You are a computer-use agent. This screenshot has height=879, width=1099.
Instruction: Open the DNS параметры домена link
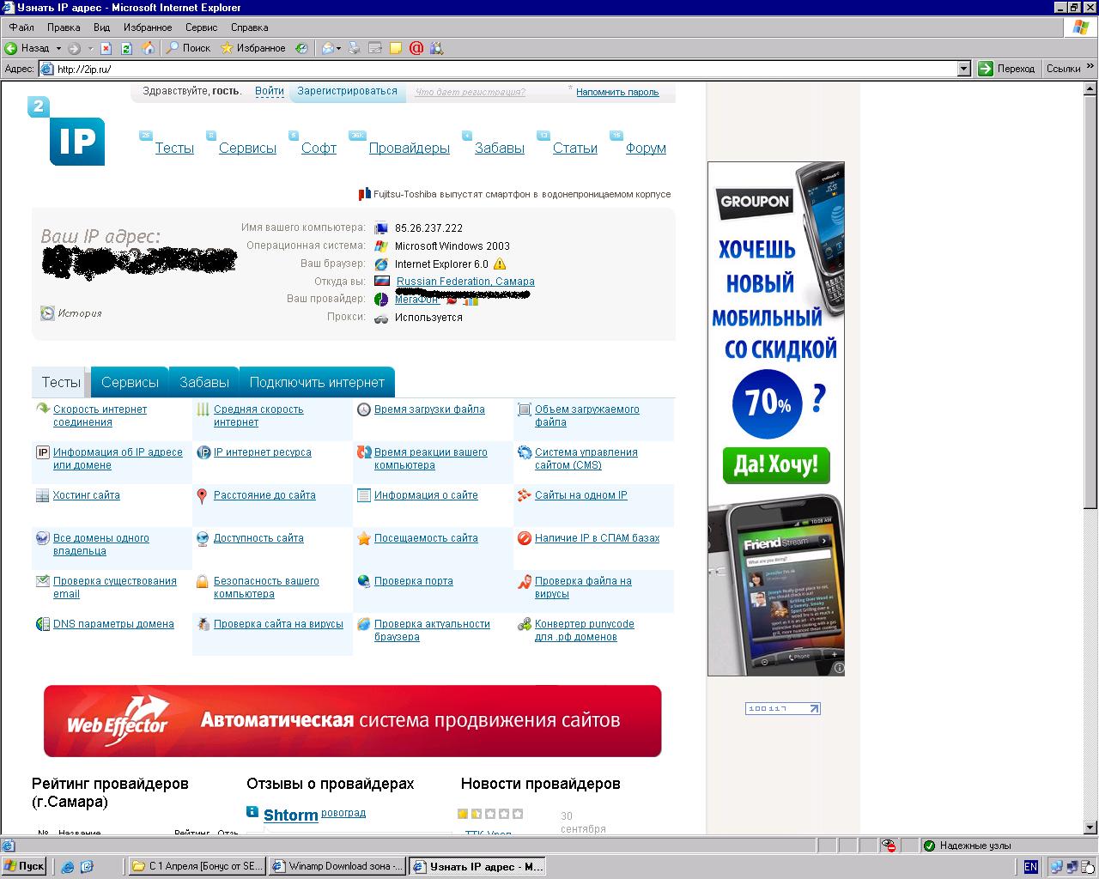click(113, 624)
